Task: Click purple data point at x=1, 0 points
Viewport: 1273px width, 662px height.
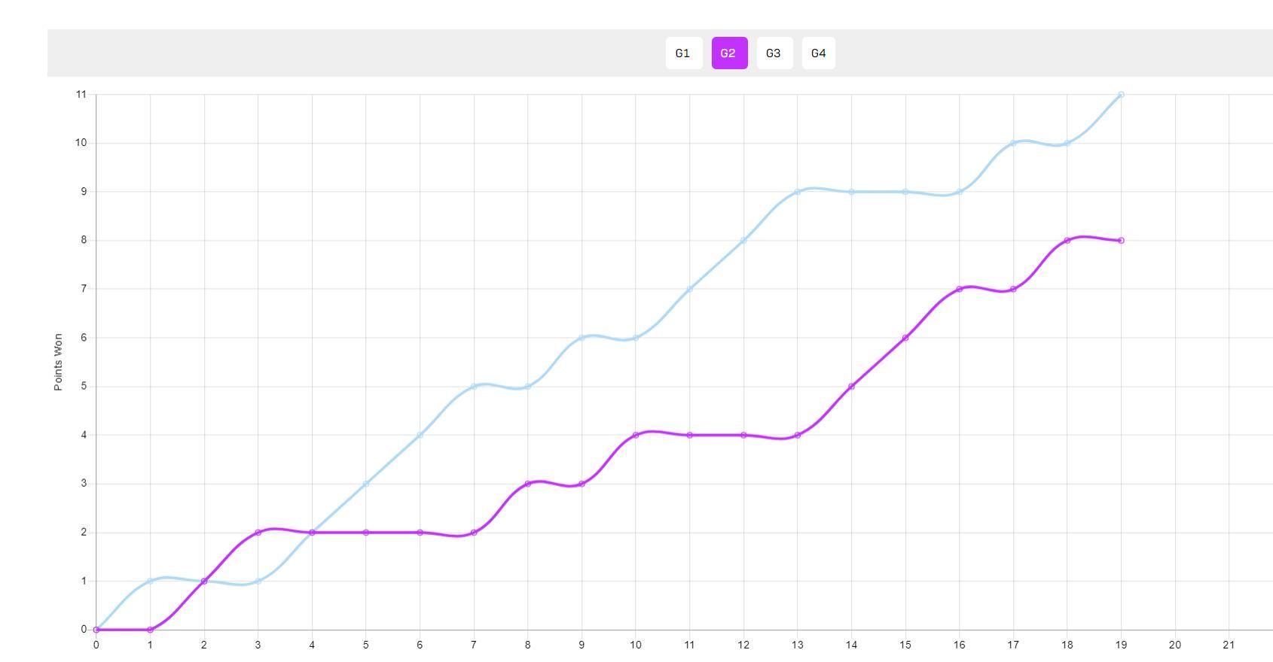Action: click(151, 630)
